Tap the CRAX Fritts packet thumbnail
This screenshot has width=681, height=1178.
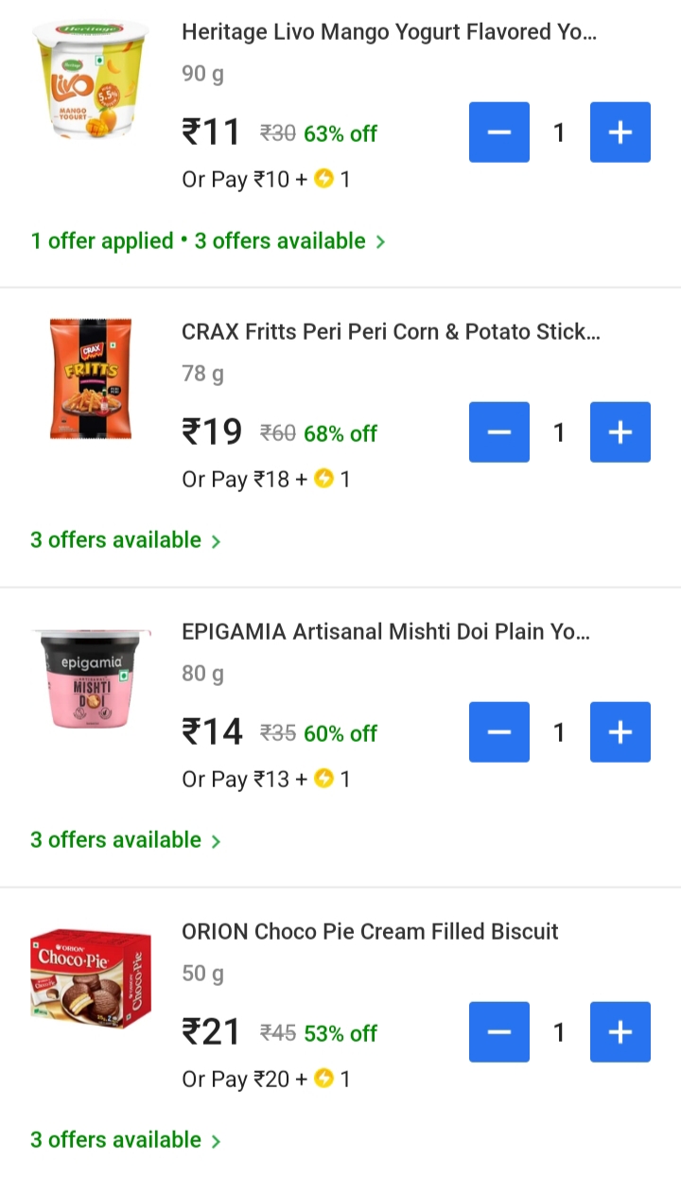[91, 379]
